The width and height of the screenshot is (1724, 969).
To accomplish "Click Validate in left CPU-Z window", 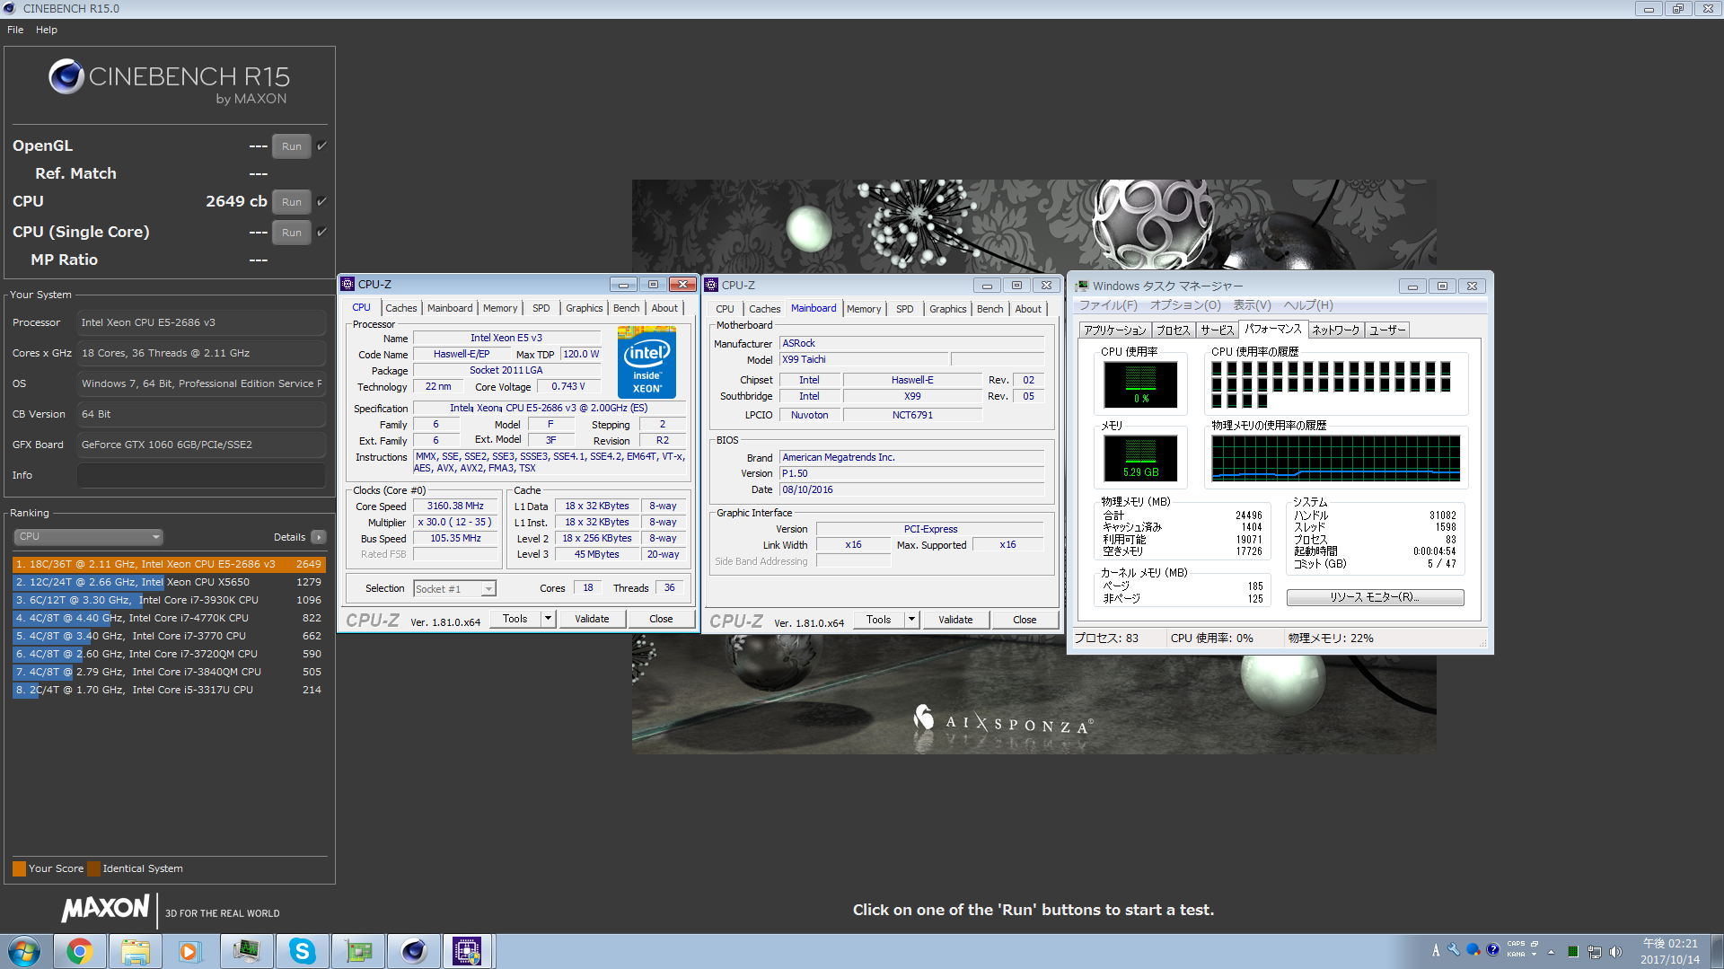I will pos(592,619).
